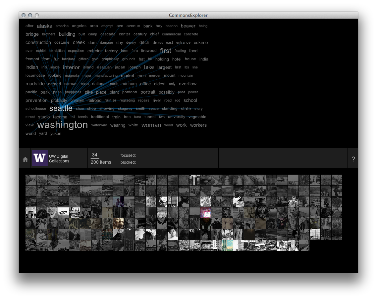Click the home icon in the toolbar

[25, 159]
